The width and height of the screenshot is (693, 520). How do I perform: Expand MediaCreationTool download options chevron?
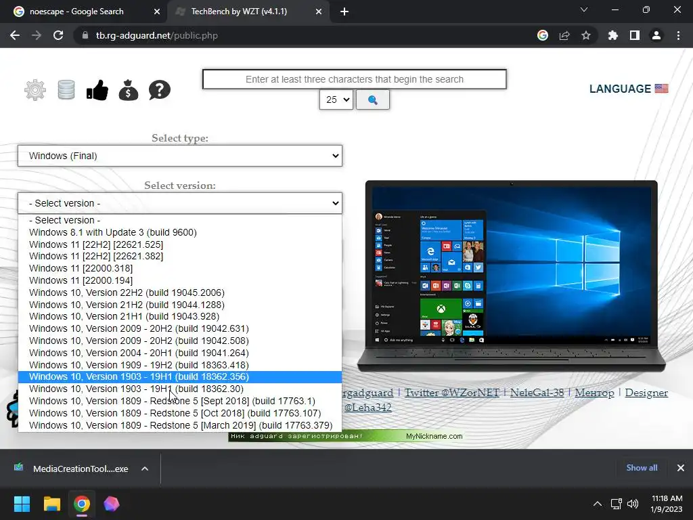coord(145,469)
